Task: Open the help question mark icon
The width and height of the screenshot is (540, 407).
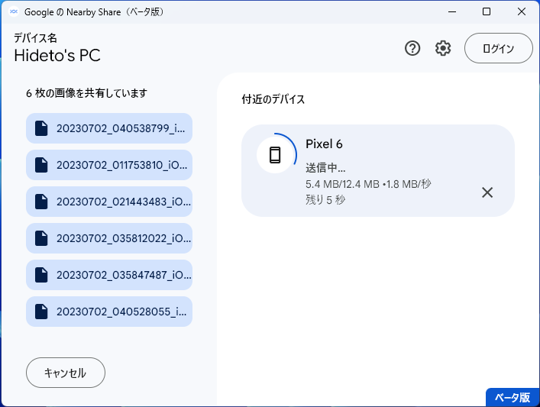Action: pyautogui.click(x=412, y=48)
